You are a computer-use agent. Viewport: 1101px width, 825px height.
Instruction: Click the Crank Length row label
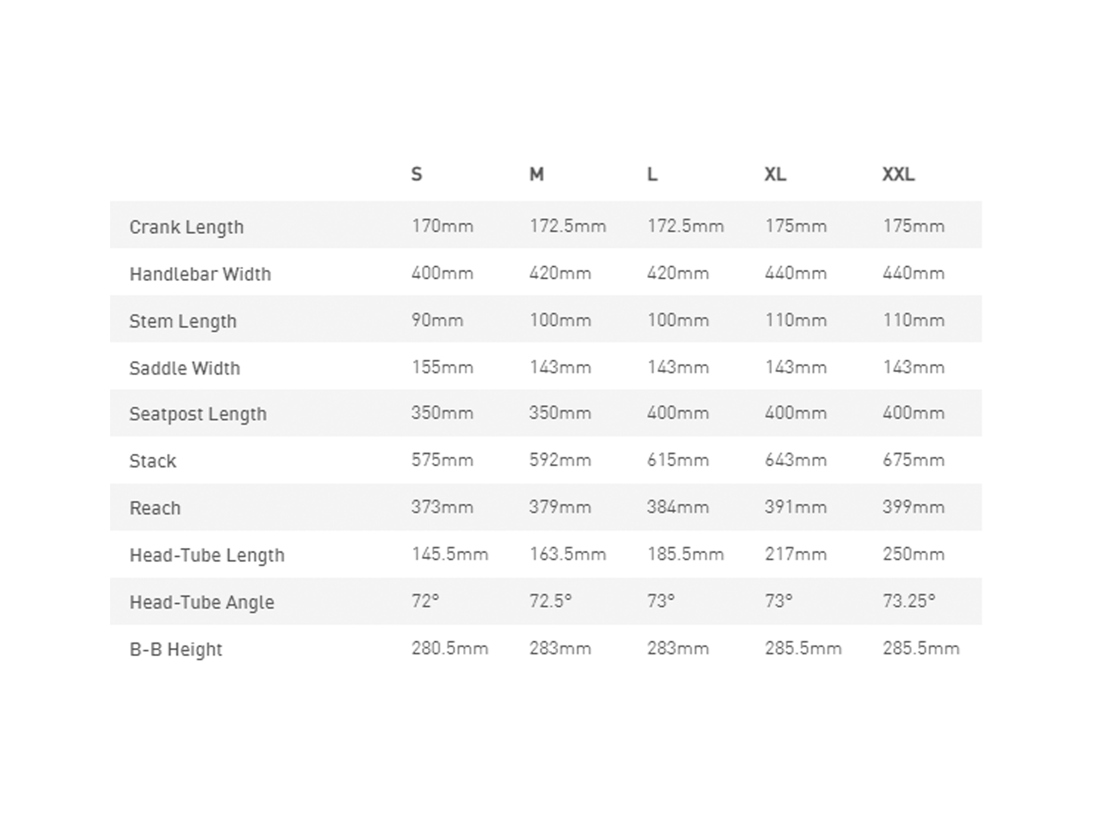(186, 227)
